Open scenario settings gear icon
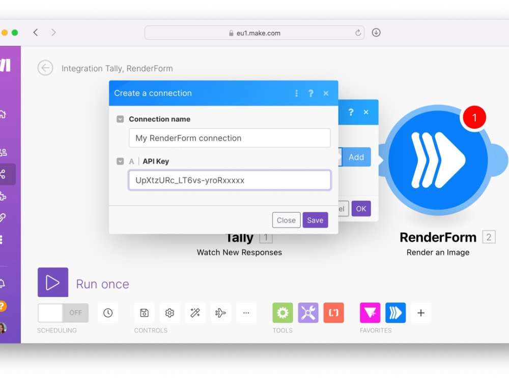Screen dimensions: 509x381 click(169, 312)
